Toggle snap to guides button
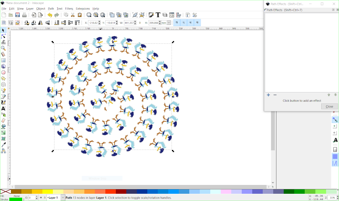This screenshot has height=201, width=339. [335, 163]
